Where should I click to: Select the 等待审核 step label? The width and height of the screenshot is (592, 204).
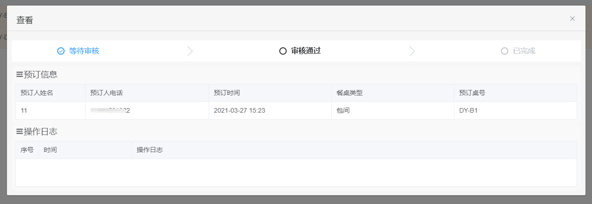84,51
